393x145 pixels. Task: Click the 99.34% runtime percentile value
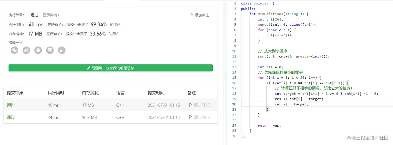click(x=99, y=25)
